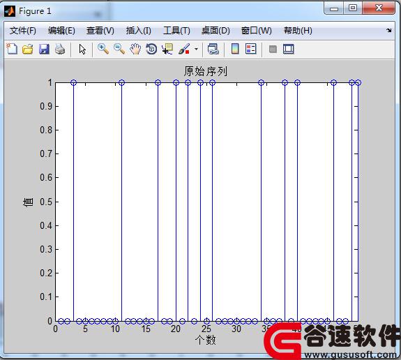Show plot tools and dock figure
The image size is (401, 360).
point(289,49)
